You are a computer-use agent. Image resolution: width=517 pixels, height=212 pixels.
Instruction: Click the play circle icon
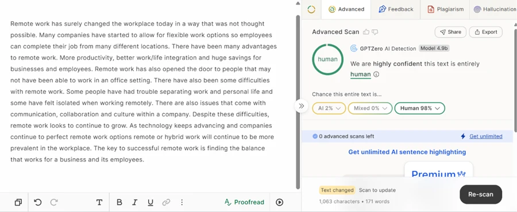tap(279, 202)
